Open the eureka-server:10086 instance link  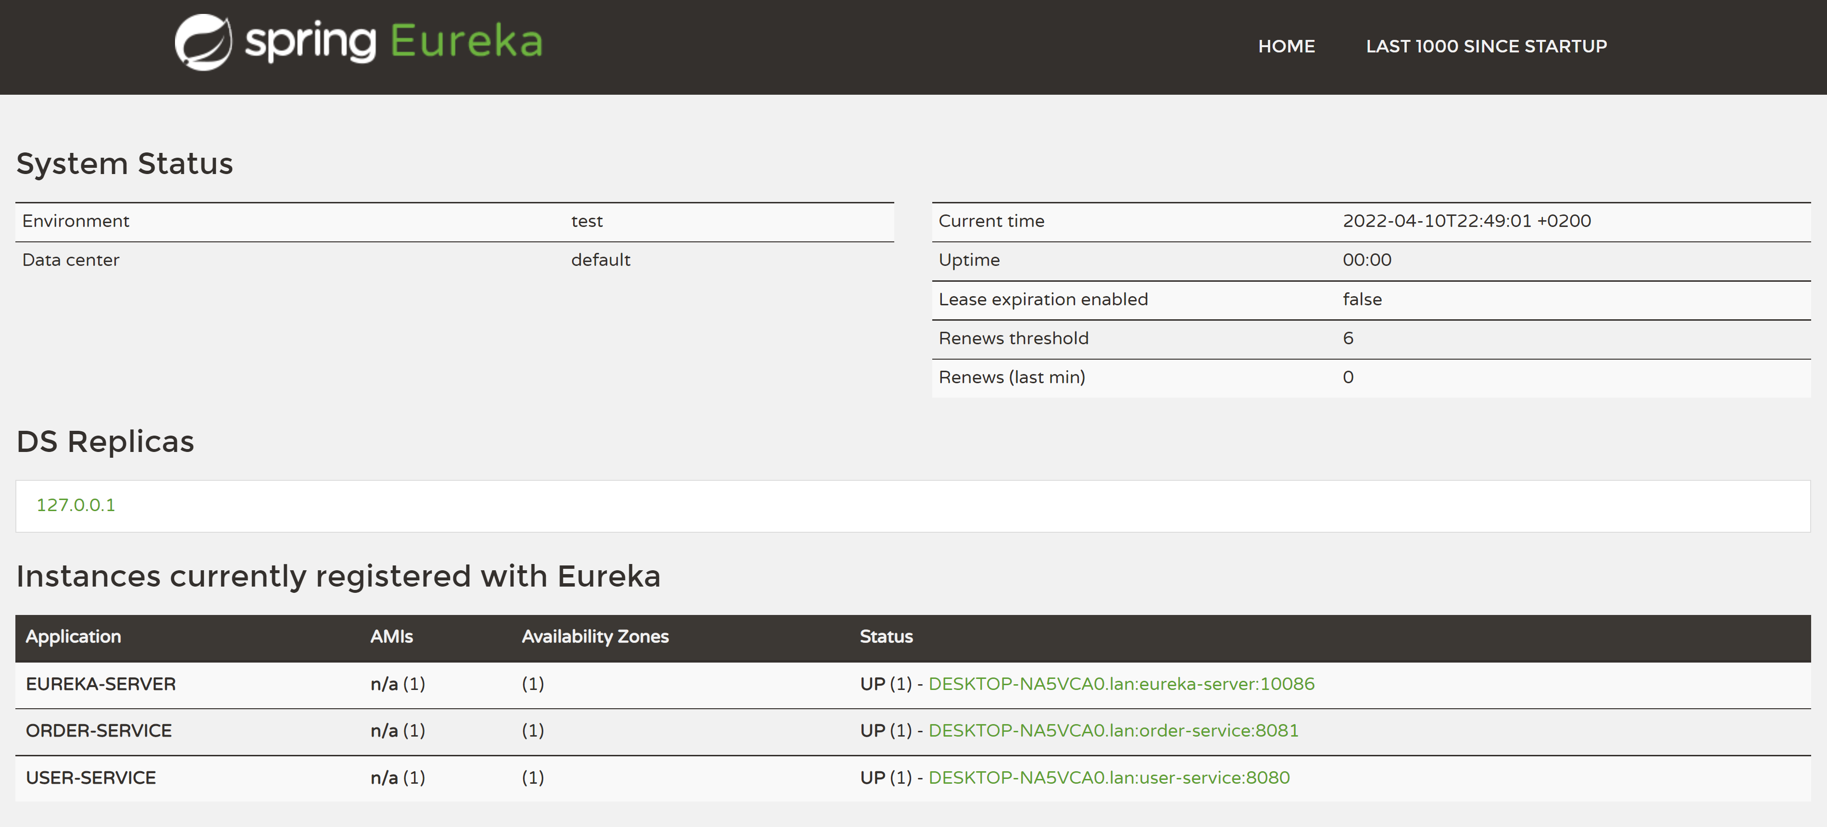coord(1121,684)
